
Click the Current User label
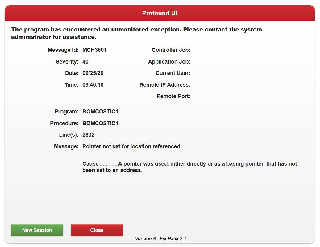coord(173,73)
